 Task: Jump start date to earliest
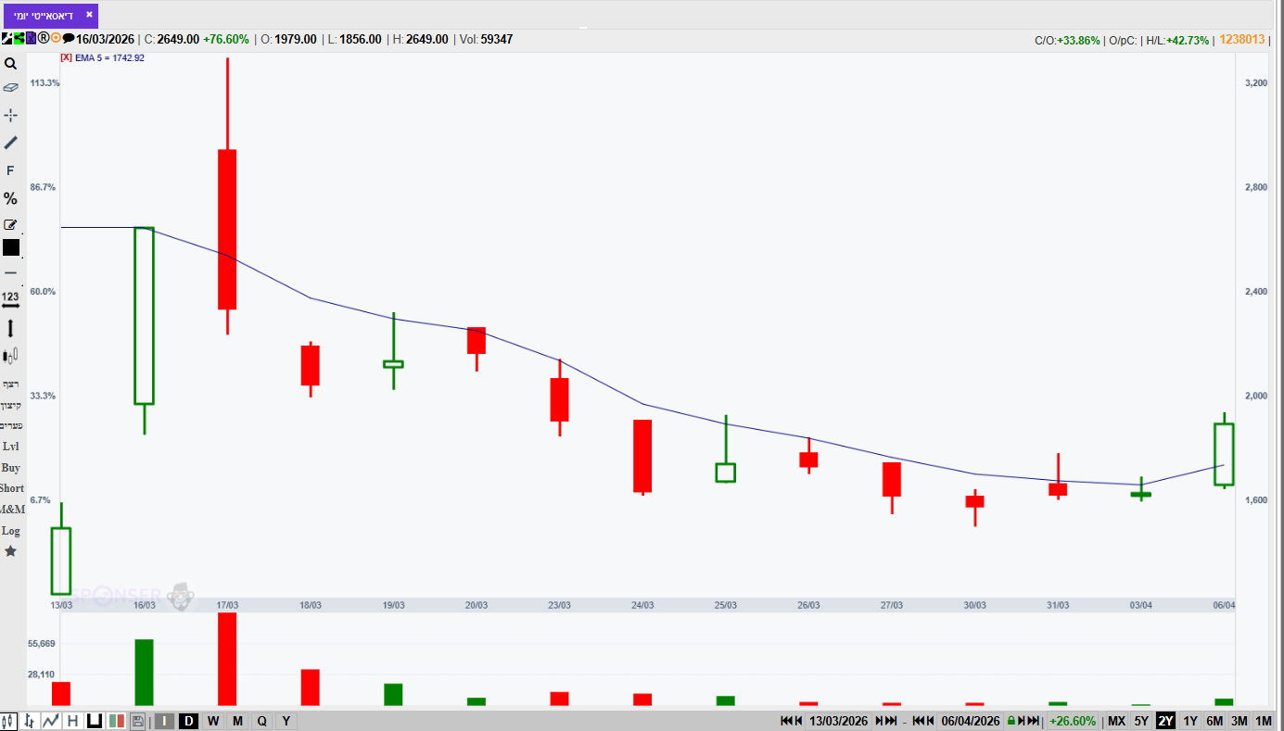pos(787,721)
